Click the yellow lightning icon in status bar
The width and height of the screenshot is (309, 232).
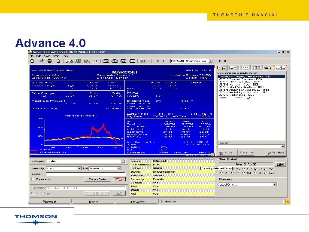tap(288, 201)
